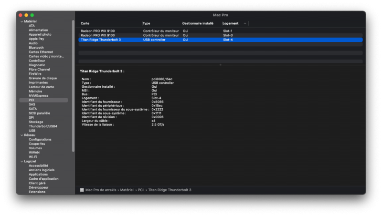Screen dimensions: 382x216
Task: Select USB in the sidebar
Action: 32,131
